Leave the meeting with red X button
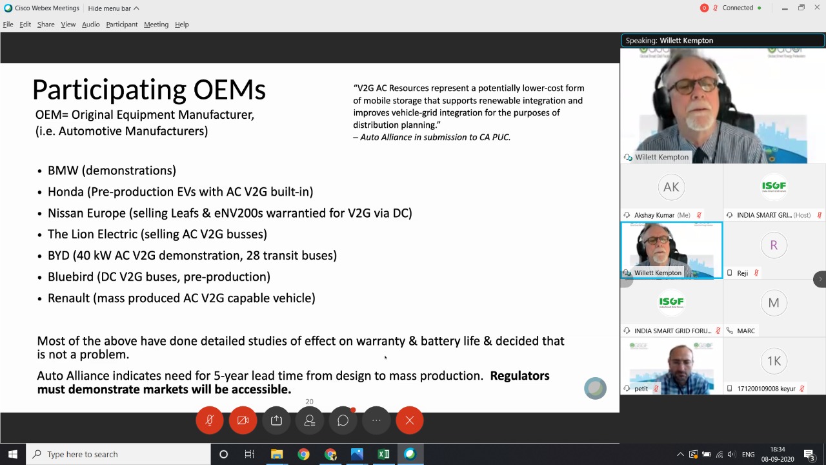Image resolution: width=826 pixels, height=465 pixels. [x=410, y=420]
